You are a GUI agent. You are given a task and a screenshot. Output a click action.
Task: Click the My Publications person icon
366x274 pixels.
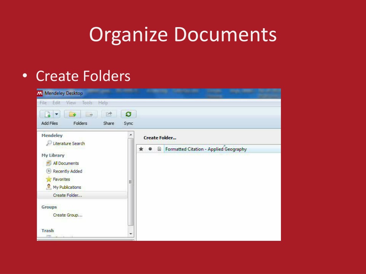point(49,187)
